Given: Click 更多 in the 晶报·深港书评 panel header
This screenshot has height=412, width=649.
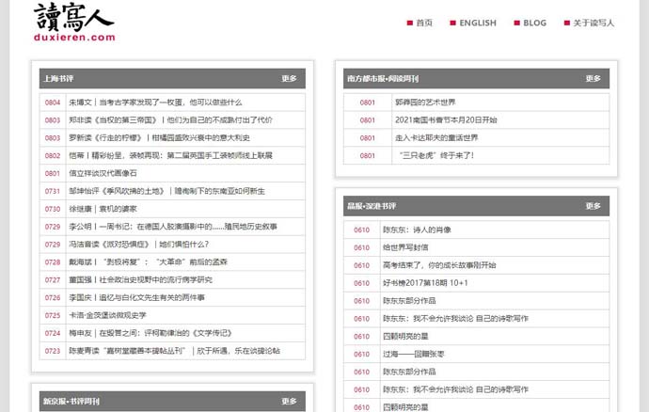Looking at the screenshot, I should point(593,206).
